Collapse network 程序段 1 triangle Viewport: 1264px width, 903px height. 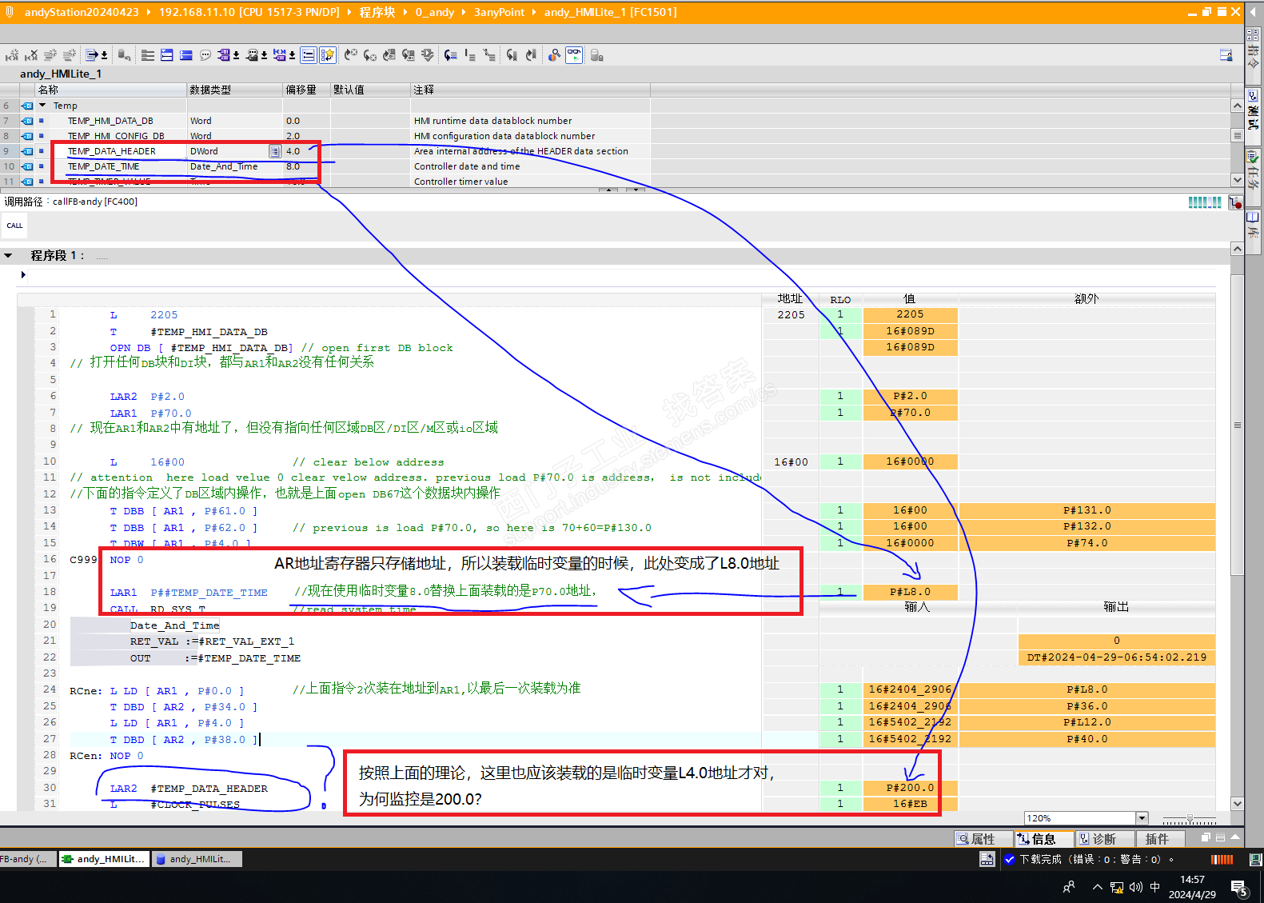point(9,256)
